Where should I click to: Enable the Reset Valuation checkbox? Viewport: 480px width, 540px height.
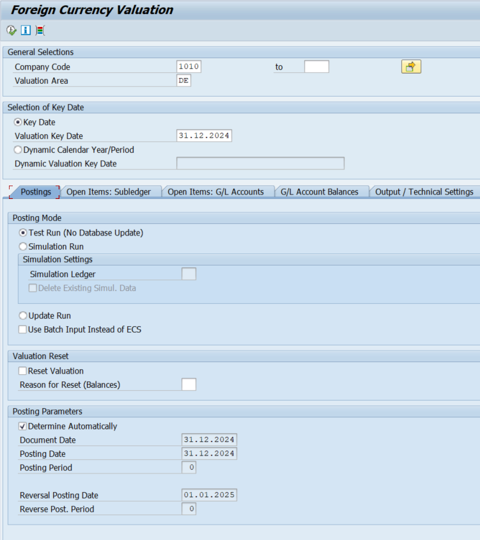click(23, 371)
